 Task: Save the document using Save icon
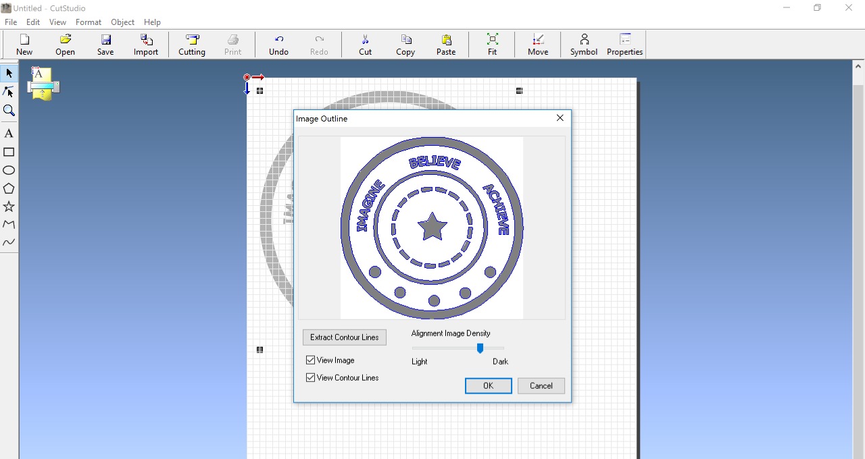click(x=105, y=45)
